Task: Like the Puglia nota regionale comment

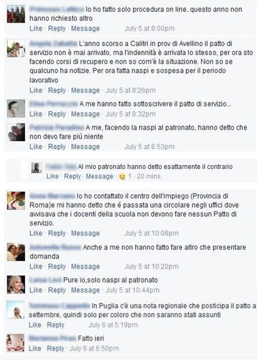Action: tap(35, 325)
